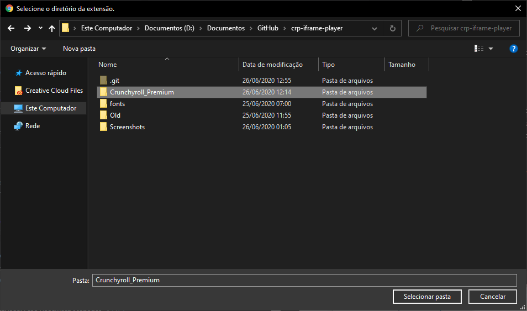Change view with the view mode icon
The width and height of the screenshot is (527, 311).
479,49
